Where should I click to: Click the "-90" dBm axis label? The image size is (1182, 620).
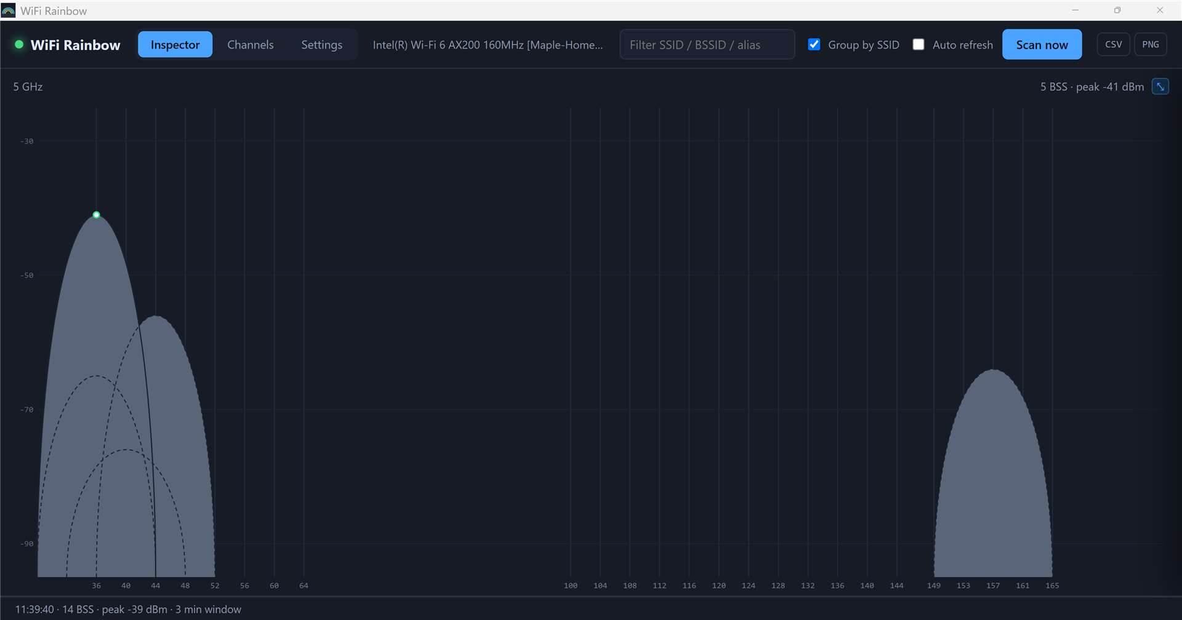click(26, 544)
